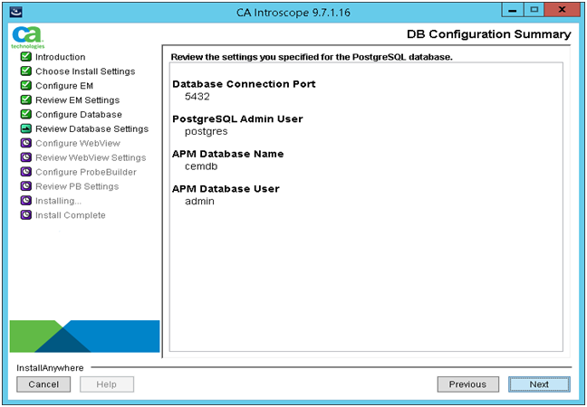Image resolution: width=587 pixels, height=407 pixels.
Task: Cancel the installation
Action: point(43,384)
